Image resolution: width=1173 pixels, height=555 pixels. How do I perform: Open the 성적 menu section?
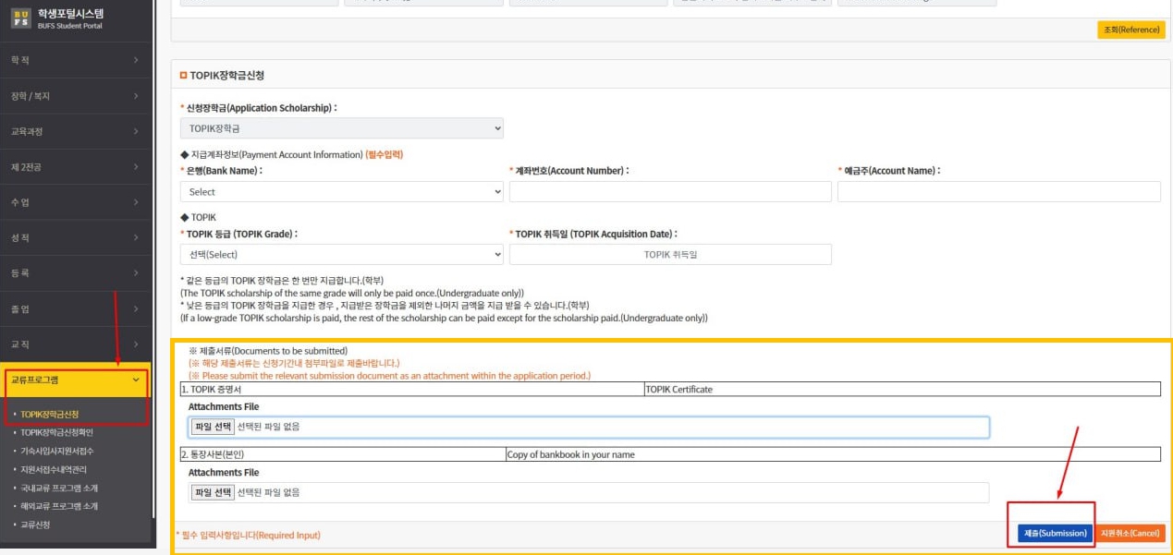(74, 238)
